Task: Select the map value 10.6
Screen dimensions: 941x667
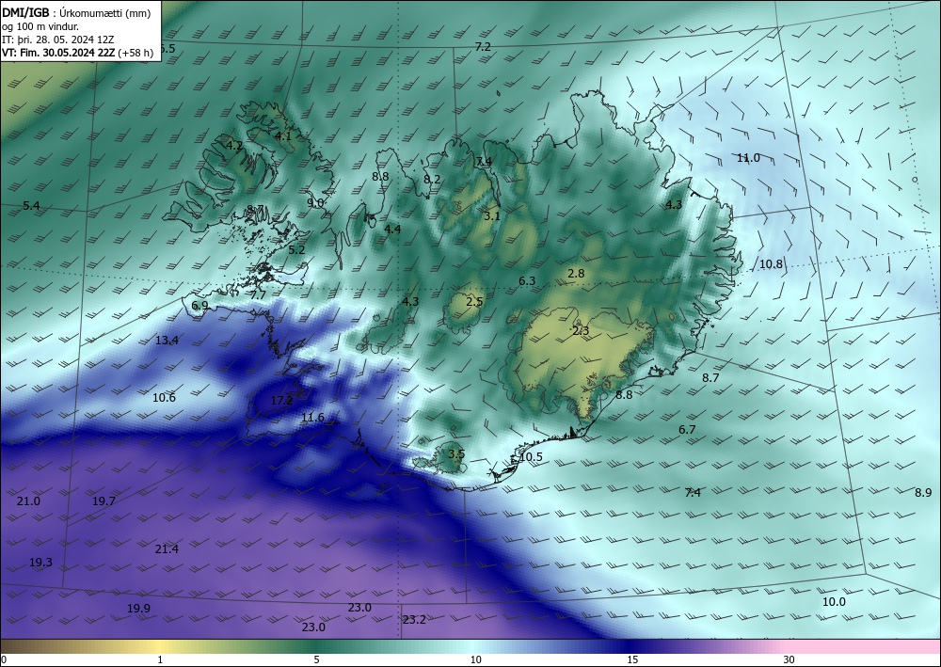Action: 164,398
